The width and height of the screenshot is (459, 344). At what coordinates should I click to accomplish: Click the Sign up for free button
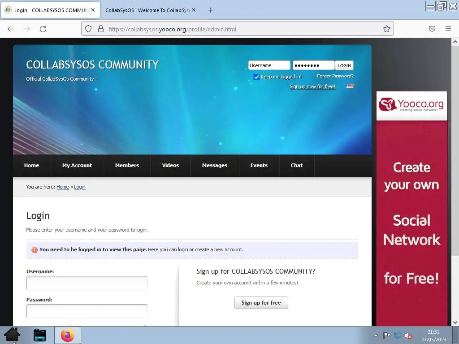(261, 303)
